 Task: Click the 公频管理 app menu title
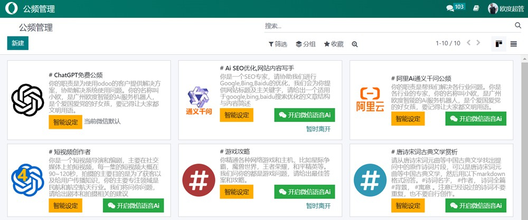[39, 9]
